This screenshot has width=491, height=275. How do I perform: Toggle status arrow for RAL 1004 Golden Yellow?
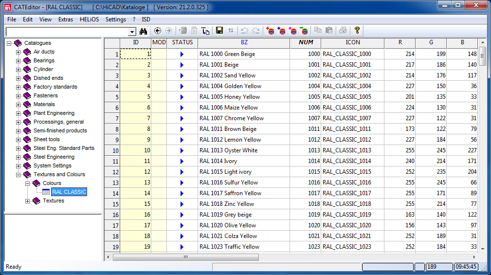click(x=182, y=86)
